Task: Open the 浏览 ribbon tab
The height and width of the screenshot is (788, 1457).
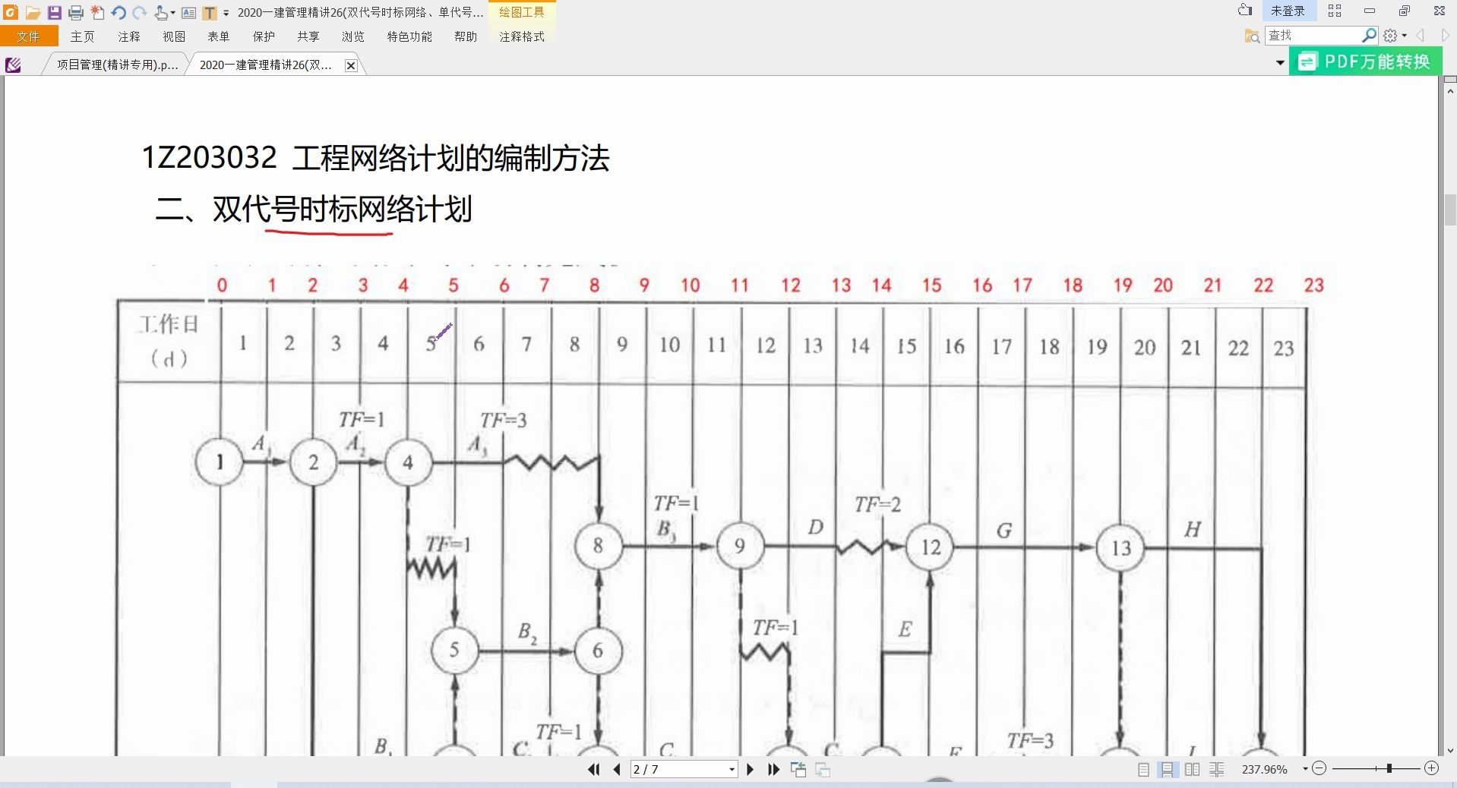Action: (x=353, y=36)
